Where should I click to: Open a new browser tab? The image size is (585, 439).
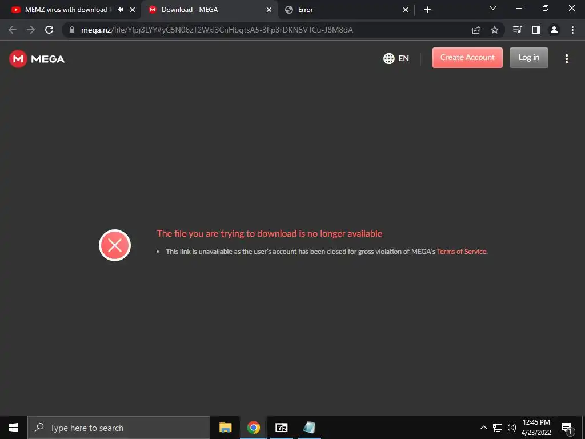point(427,10)
